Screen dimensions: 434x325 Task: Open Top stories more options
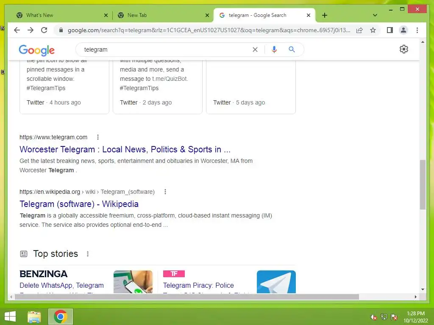(88, 254)
